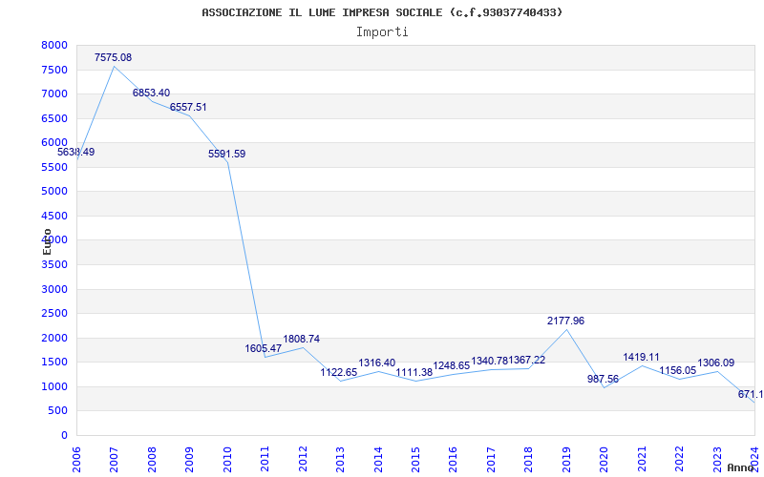
Task: Click the y-axis tick label 4500
Action: (x=55, y=216)
